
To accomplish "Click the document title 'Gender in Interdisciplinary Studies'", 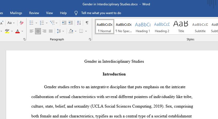I will click(x=114, y=61).
